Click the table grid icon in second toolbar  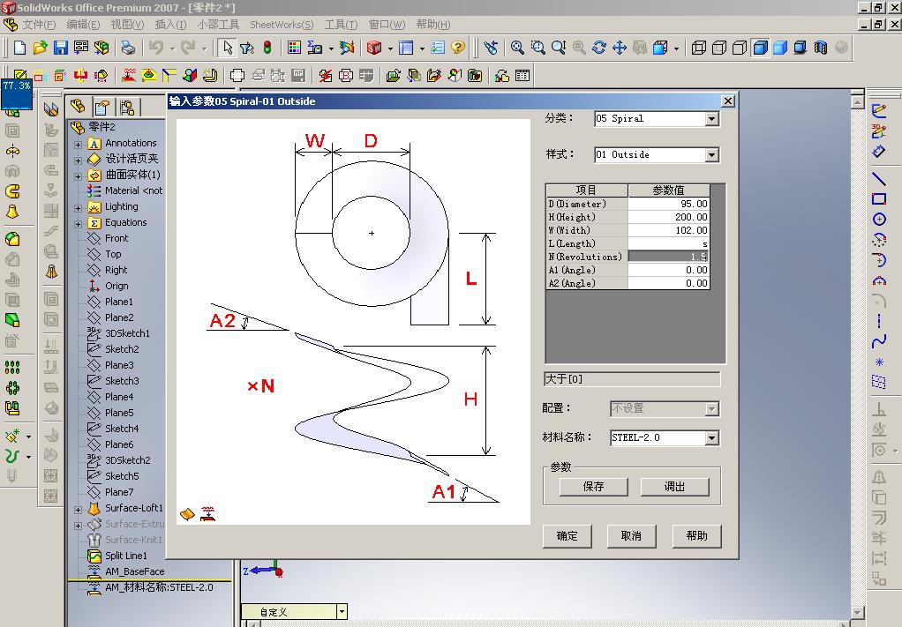click(522, 75)
